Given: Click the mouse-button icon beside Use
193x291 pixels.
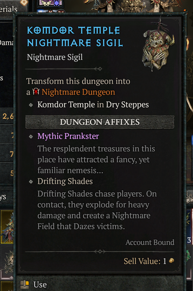Looking at the screenshot, I should pos(25,284).
